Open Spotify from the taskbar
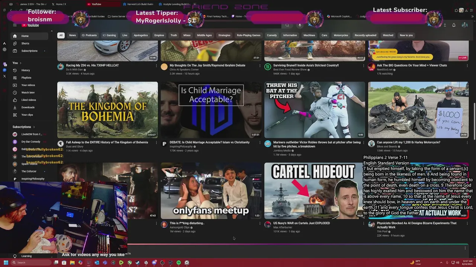 (178, 263)
